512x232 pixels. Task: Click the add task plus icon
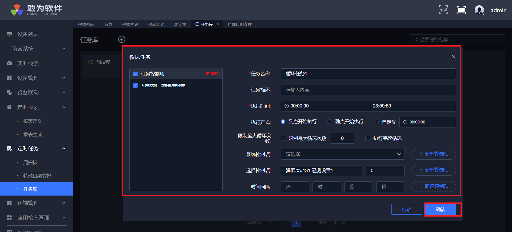pyautogui.click(x=122, y=39)
